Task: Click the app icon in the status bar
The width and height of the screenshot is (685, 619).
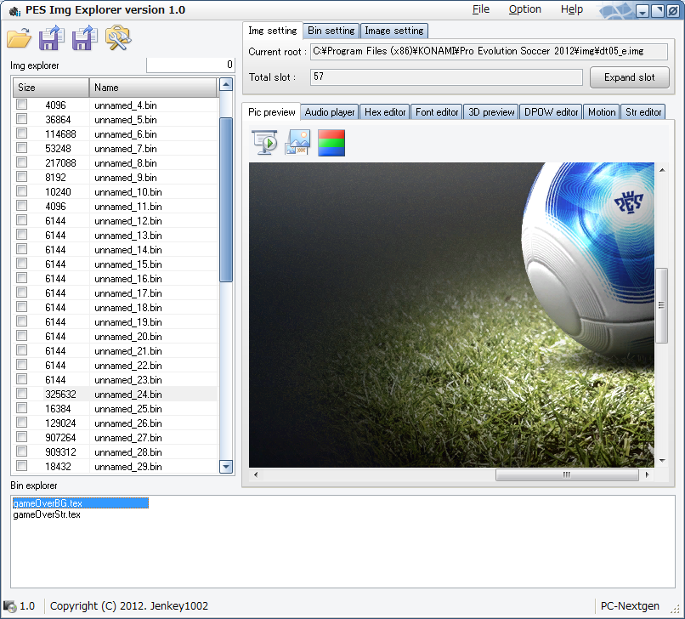Action: click(x=10, y=606)
